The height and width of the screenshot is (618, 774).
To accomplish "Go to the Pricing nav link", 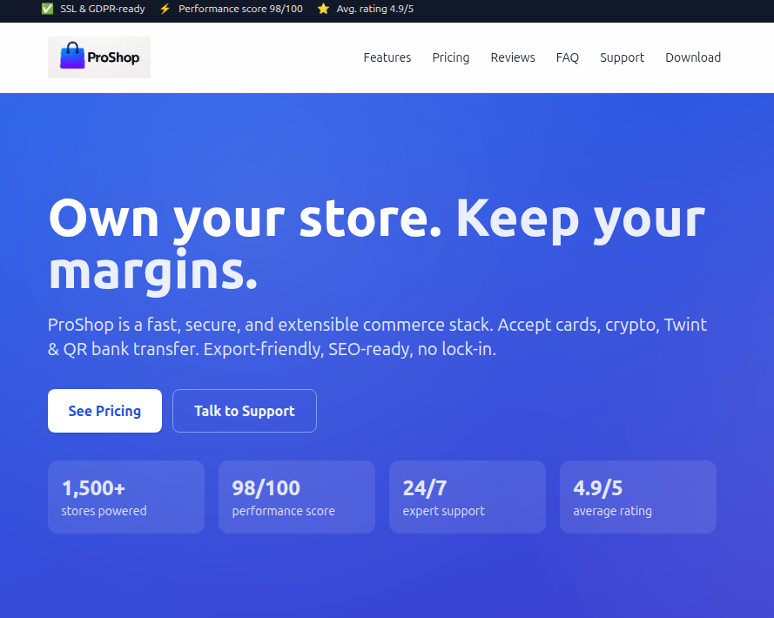I will coord(450,57).
